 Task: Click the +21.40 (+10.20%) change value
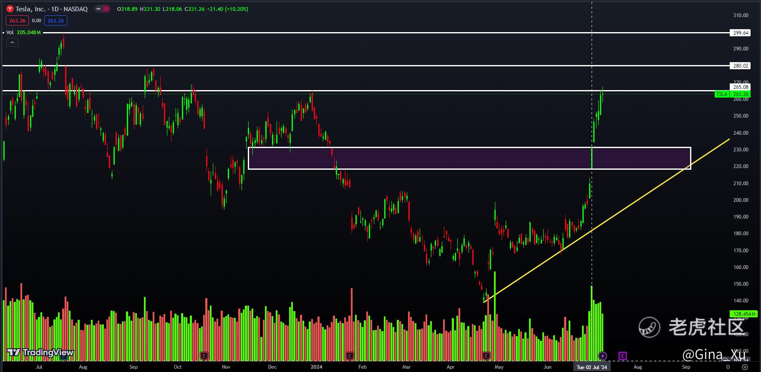pyautogui.click(x=227, y=9)
